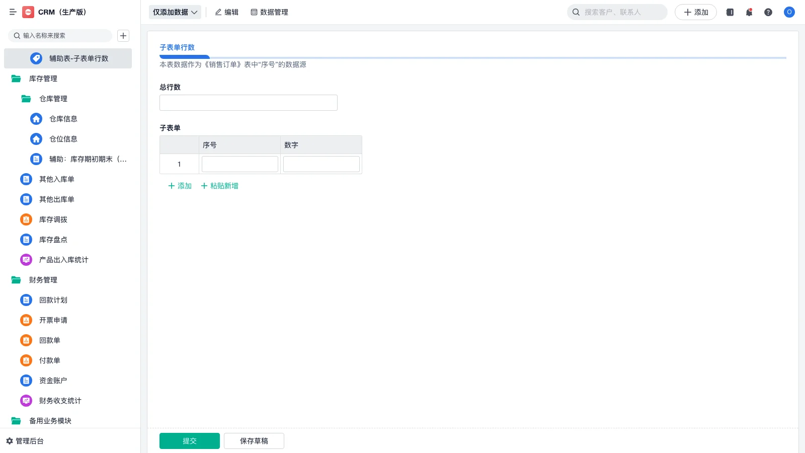Click the hamburger menu at top left

(x=13, y=12)
